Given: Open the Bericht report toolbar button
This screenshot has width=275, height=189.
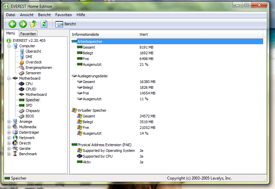Looking at the screenshot, I should pyautogui.click(x=66, y=24).
